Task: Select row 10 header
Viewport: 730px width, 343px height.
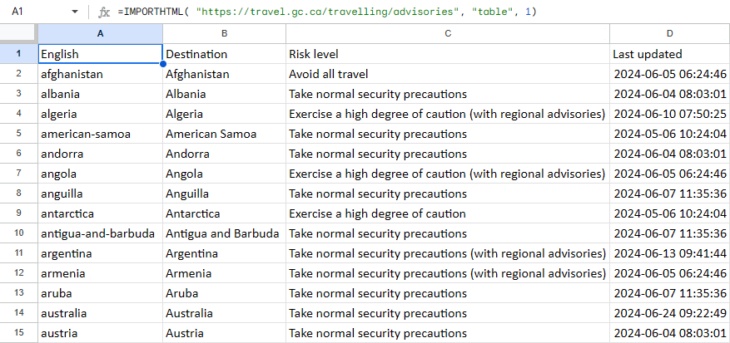Action: click(18, 233)
